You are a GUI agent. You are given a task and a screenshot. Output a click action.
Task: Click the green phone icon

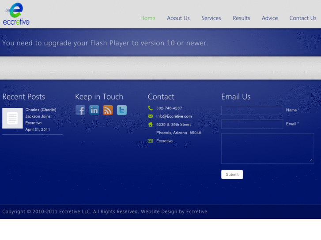click(150, 108)
